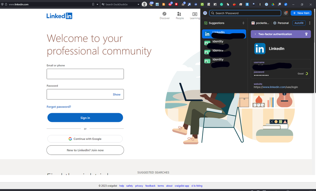Image resolution: width=316 pixels, height=191 pixels.
Task: Click the Adblock extension icon with red badge
Action: pyautogui.click(x=170, y=4)
